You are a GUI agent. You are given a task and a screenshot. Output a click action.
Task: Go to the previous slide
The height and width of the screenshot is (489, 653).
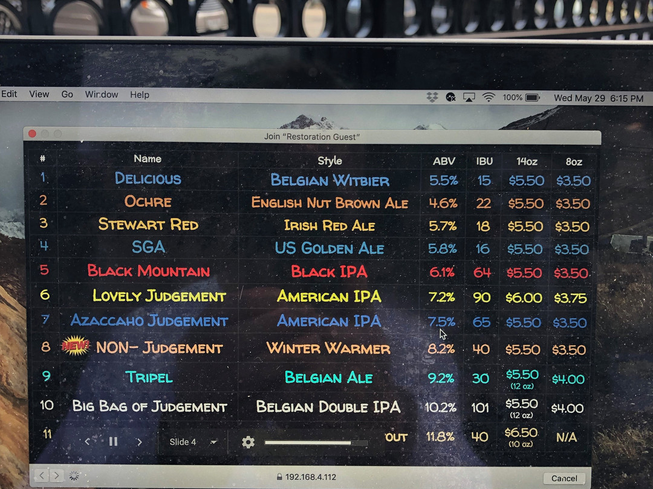tap(87, 442)
